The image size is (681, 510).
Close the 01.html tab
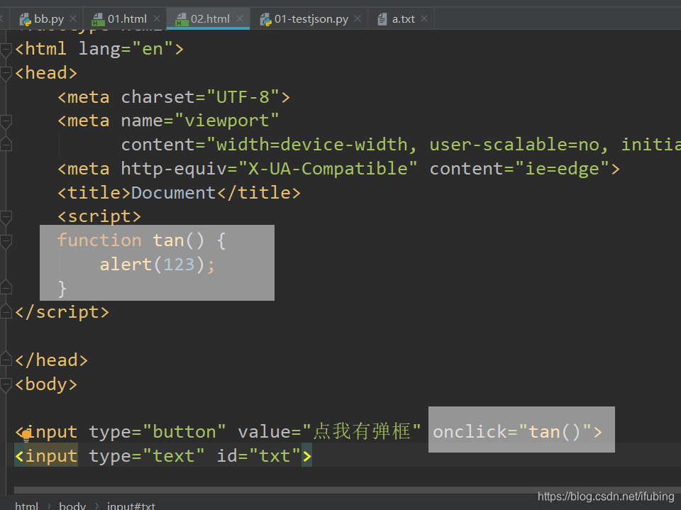(x=157, y=18)
